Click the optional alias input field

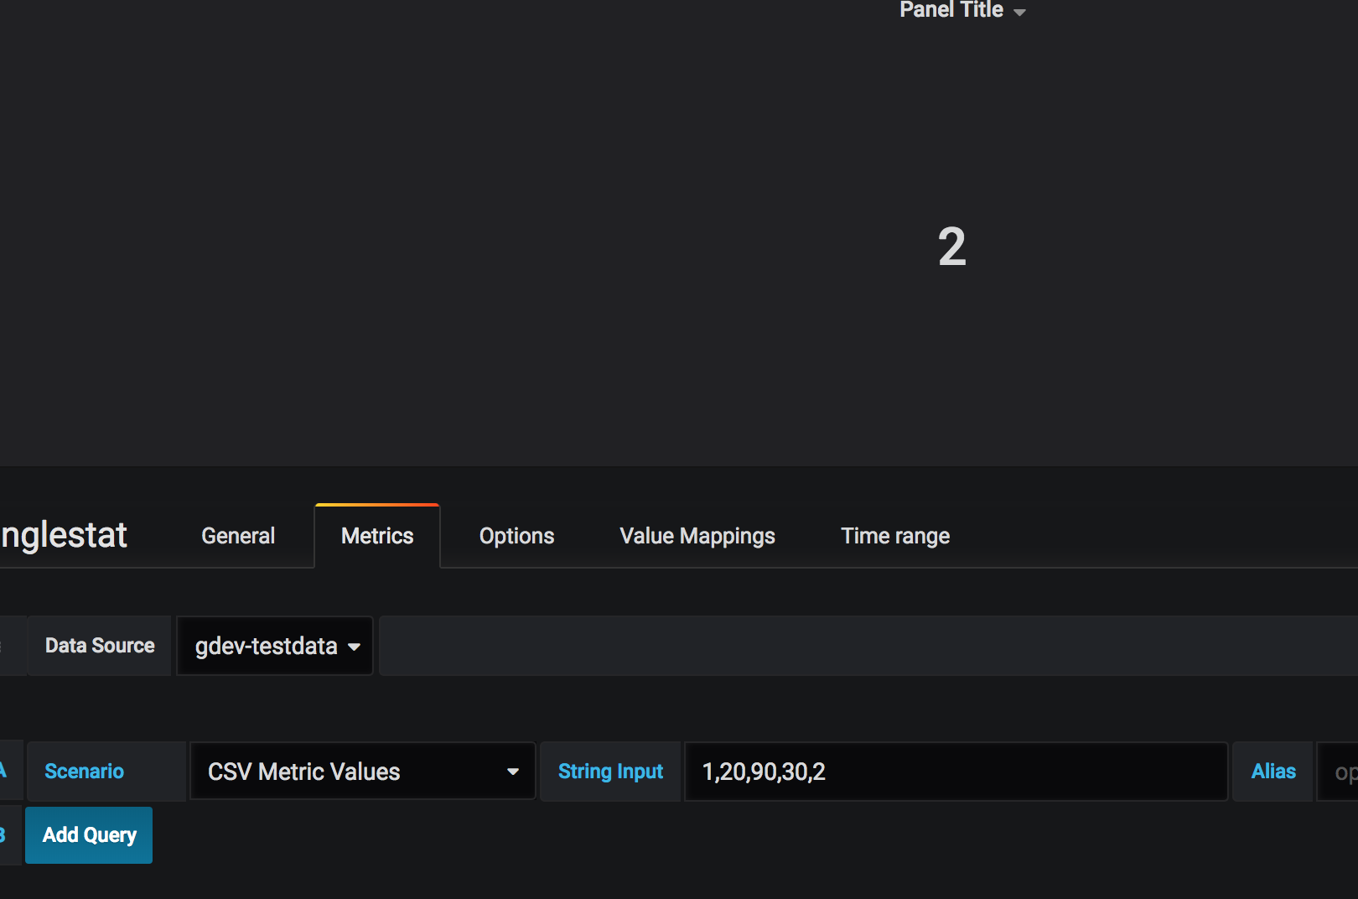pos(1341,772)
